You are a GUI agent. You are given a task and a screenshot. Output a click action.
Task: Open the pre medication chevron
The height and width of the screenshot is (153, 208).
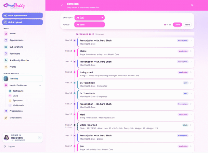(x=191, y=146)
